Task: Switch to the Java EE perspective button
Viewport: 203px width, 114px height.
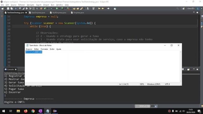Action: (191, 9)
